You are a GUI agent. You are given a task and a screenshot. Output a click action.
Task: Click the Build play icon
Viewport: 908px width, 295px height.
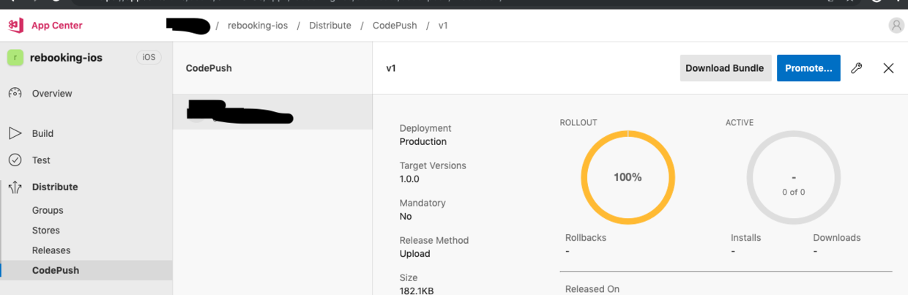(15, 133)
